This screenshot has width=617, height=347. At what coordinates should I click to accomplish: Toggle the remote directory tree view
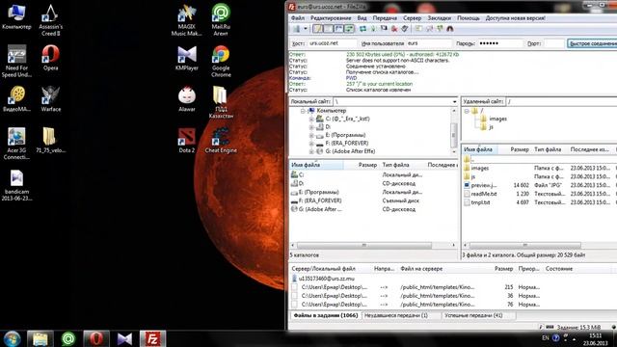click(338, 29)
